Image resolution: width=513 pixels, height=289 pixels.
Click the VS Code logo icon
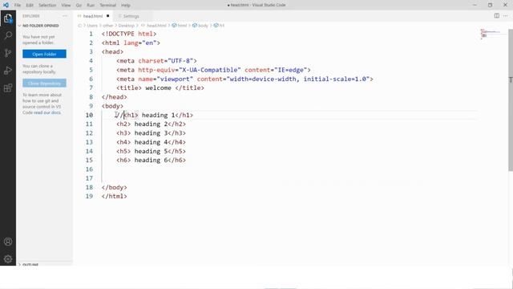[6, 5]
